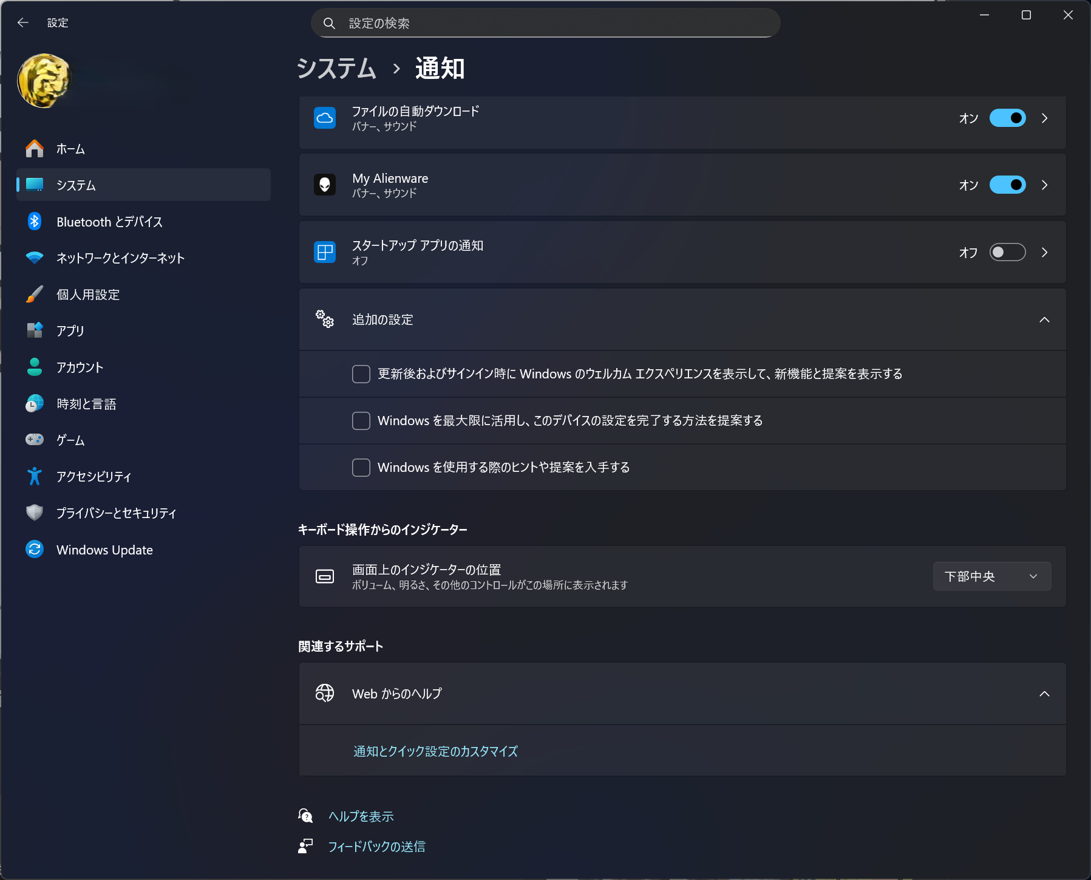
Task: Click the ゲーム controller icon
Action: pos(35,440)
